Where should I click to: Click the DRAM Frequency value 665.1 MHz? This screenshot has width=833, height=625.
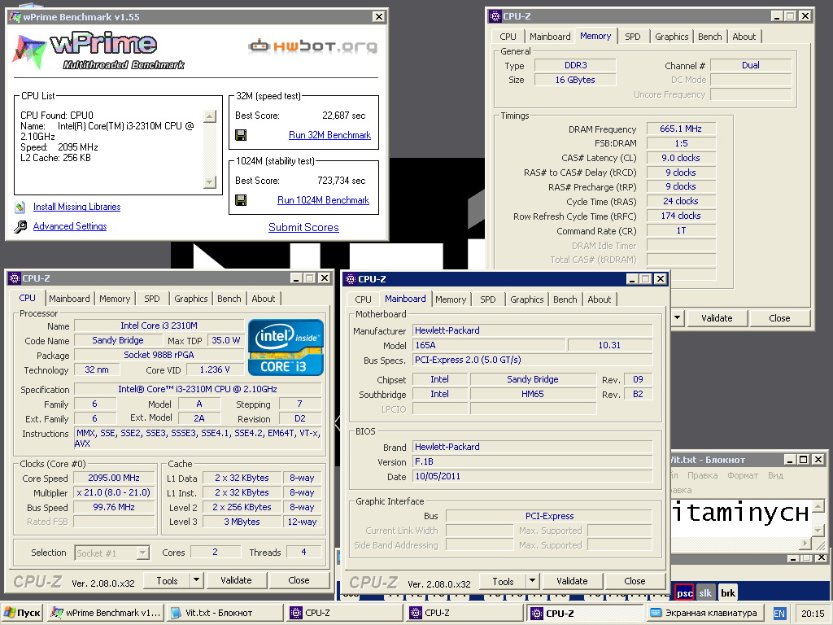point(681,129)
